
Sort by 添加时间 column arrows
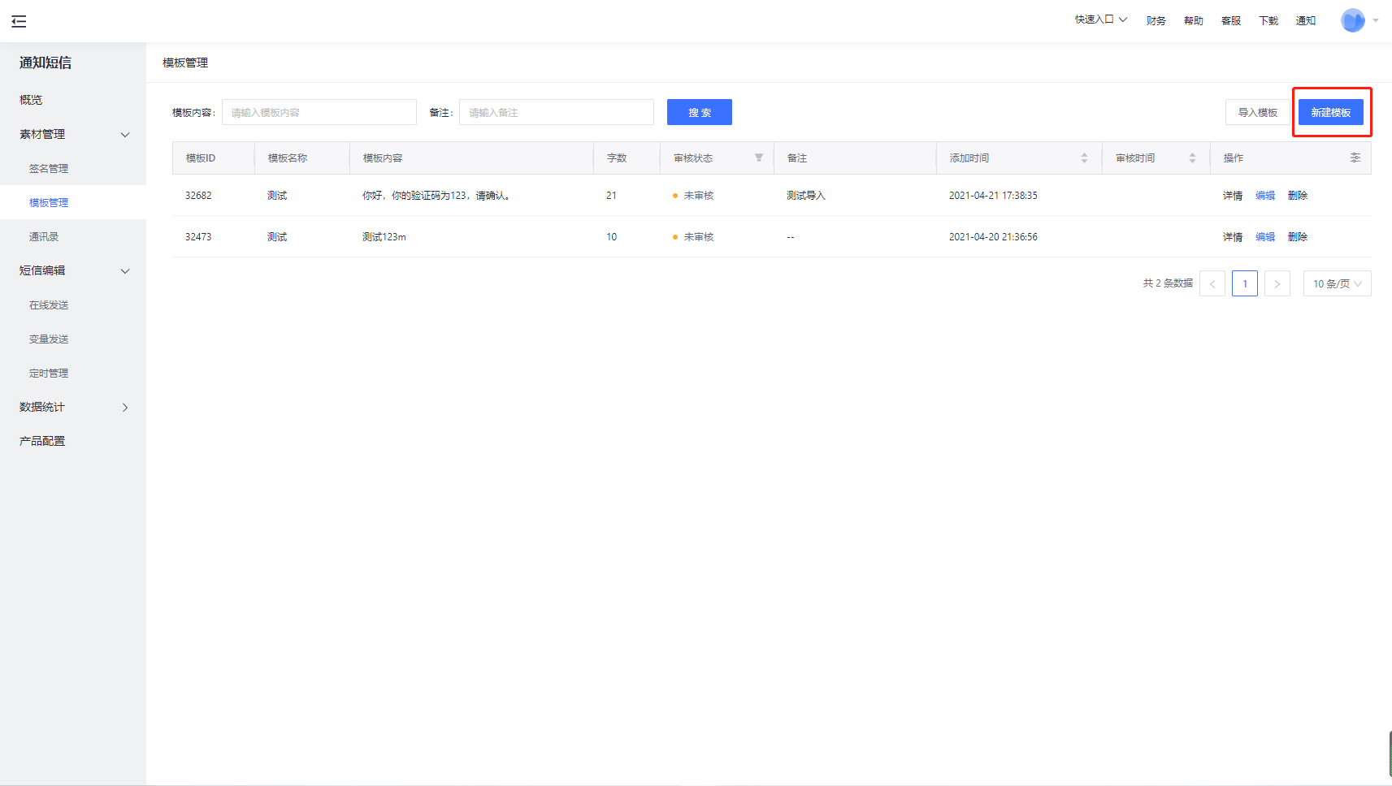[1084, 158]
